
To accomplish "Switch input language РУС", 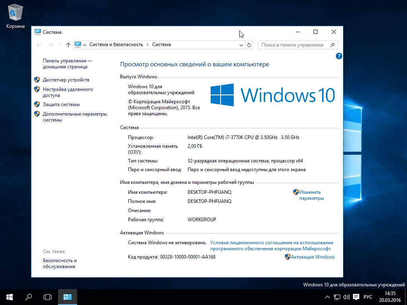I will (x=368, y=297).
